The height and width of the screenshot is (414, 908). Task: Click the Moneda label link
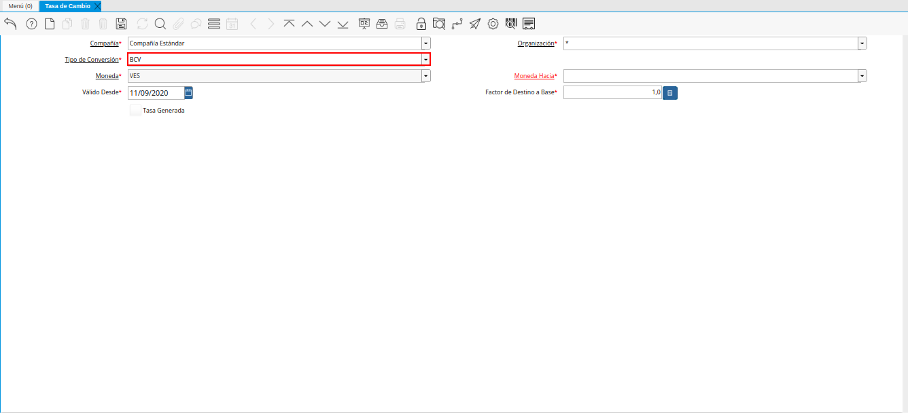(x=107, y=76)
